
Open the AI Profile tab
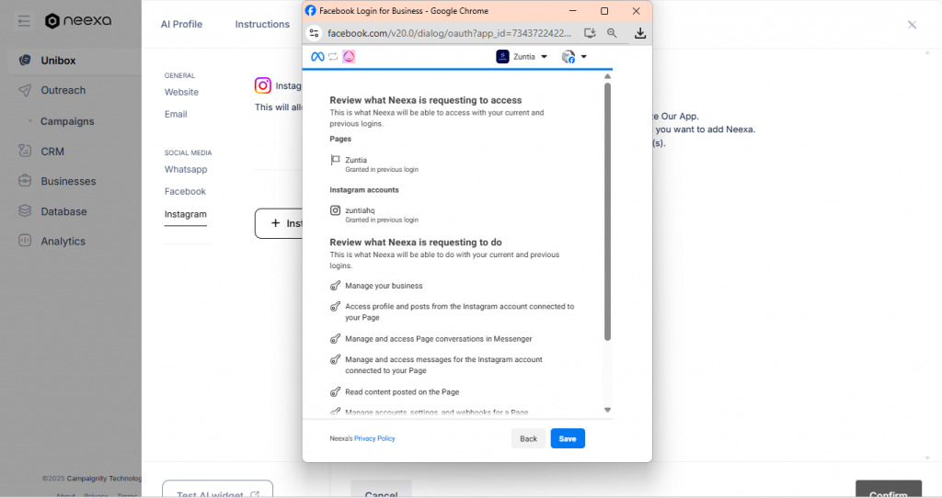pos(181,25)
